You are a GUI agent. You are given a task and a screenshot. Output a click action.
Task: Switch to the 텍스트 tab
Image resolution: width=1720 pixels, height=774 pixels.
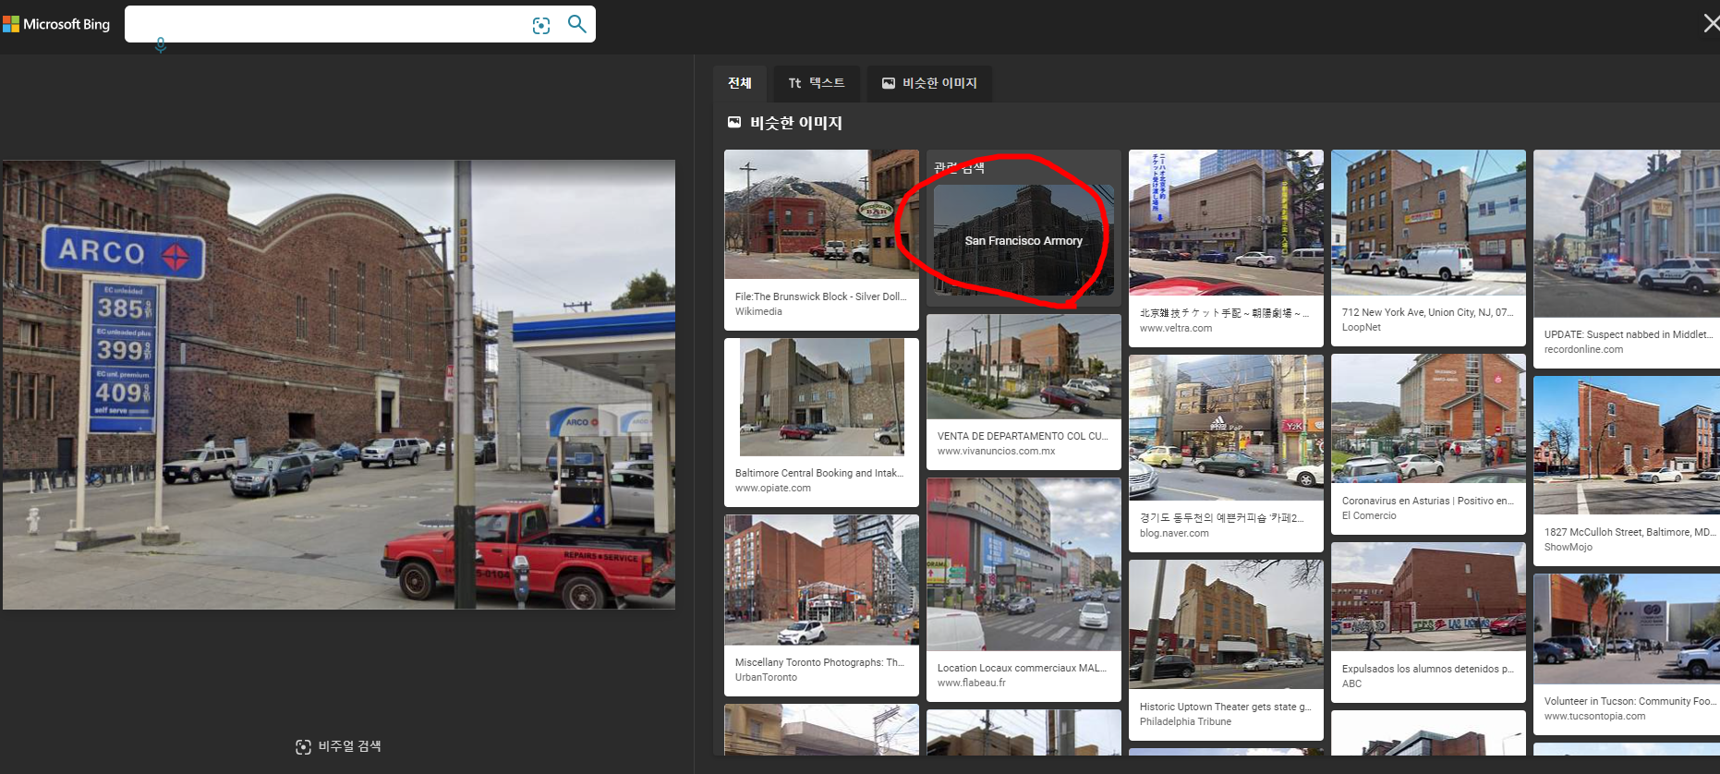click(817, 83)
